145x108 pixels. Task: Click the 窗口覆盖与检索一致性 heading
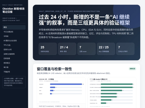click(54, 69)
